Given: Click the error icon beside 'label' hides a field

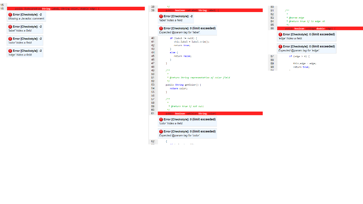Looking at the screenshot, I should [x=10, y=27].
